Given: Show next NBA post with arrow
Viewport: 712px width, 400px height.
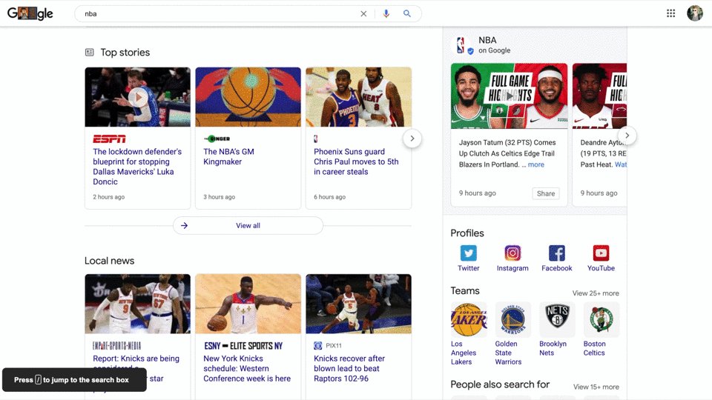Looking at the screenshot, I should click(x=627, y=135).
